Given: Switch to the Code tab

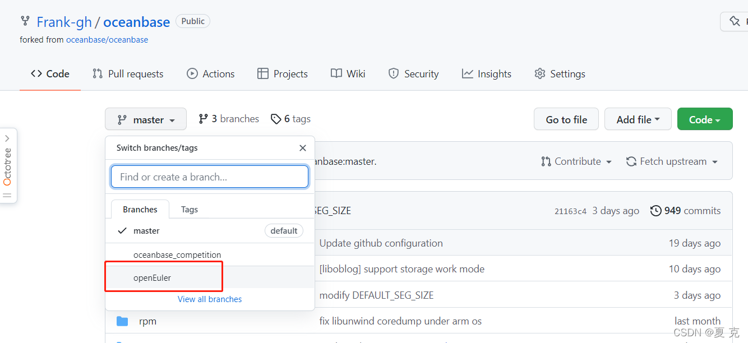Looking at the screenshot, I should 50,73.
